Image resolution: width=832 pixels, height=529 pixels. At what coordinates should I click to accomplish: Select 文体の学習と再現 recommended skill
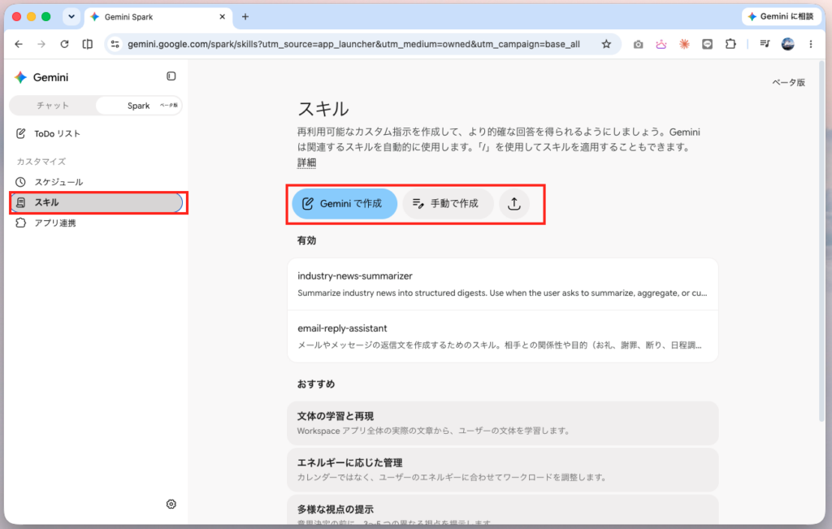[x=502, y=423]
